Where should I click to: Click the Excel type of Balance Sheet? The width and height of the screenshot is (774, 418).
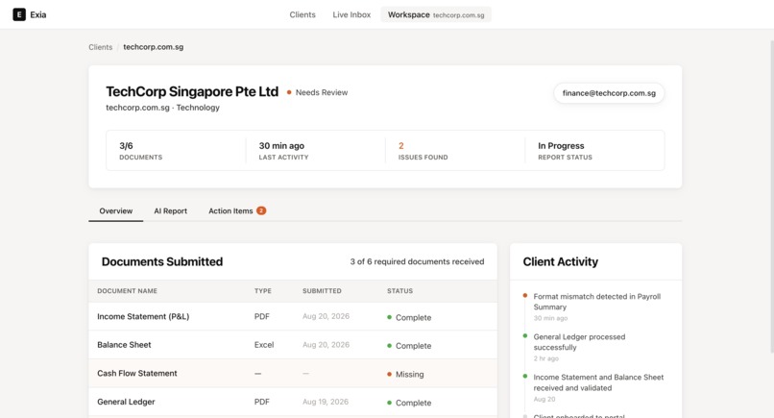click(x=264, y=345)
